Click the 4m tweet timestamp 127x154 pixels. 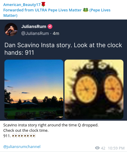56,33
